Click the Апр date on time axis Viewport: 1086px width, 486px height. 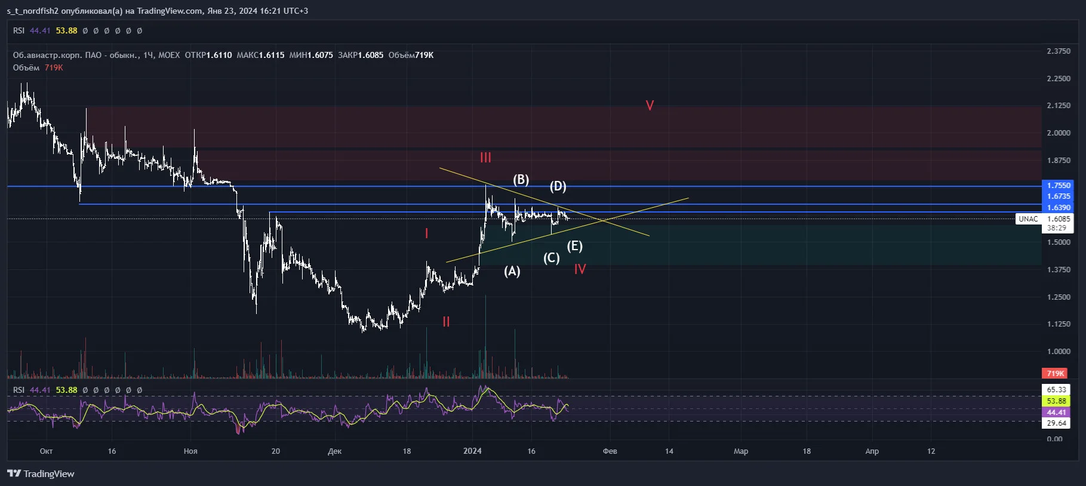[x=872, y=451]
